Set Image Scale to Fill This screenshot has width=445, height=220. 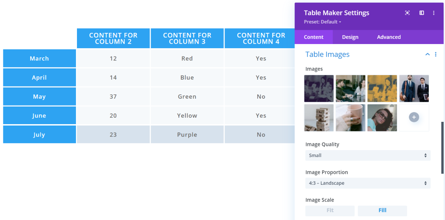(382, 210)
